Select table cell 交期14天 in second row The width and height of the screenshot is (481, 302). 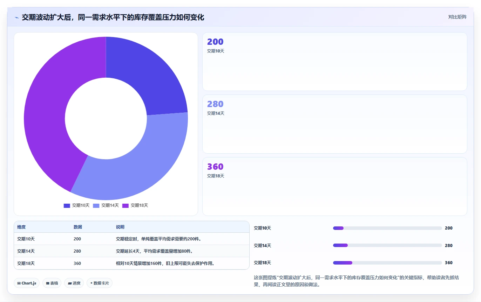point(26,251)
